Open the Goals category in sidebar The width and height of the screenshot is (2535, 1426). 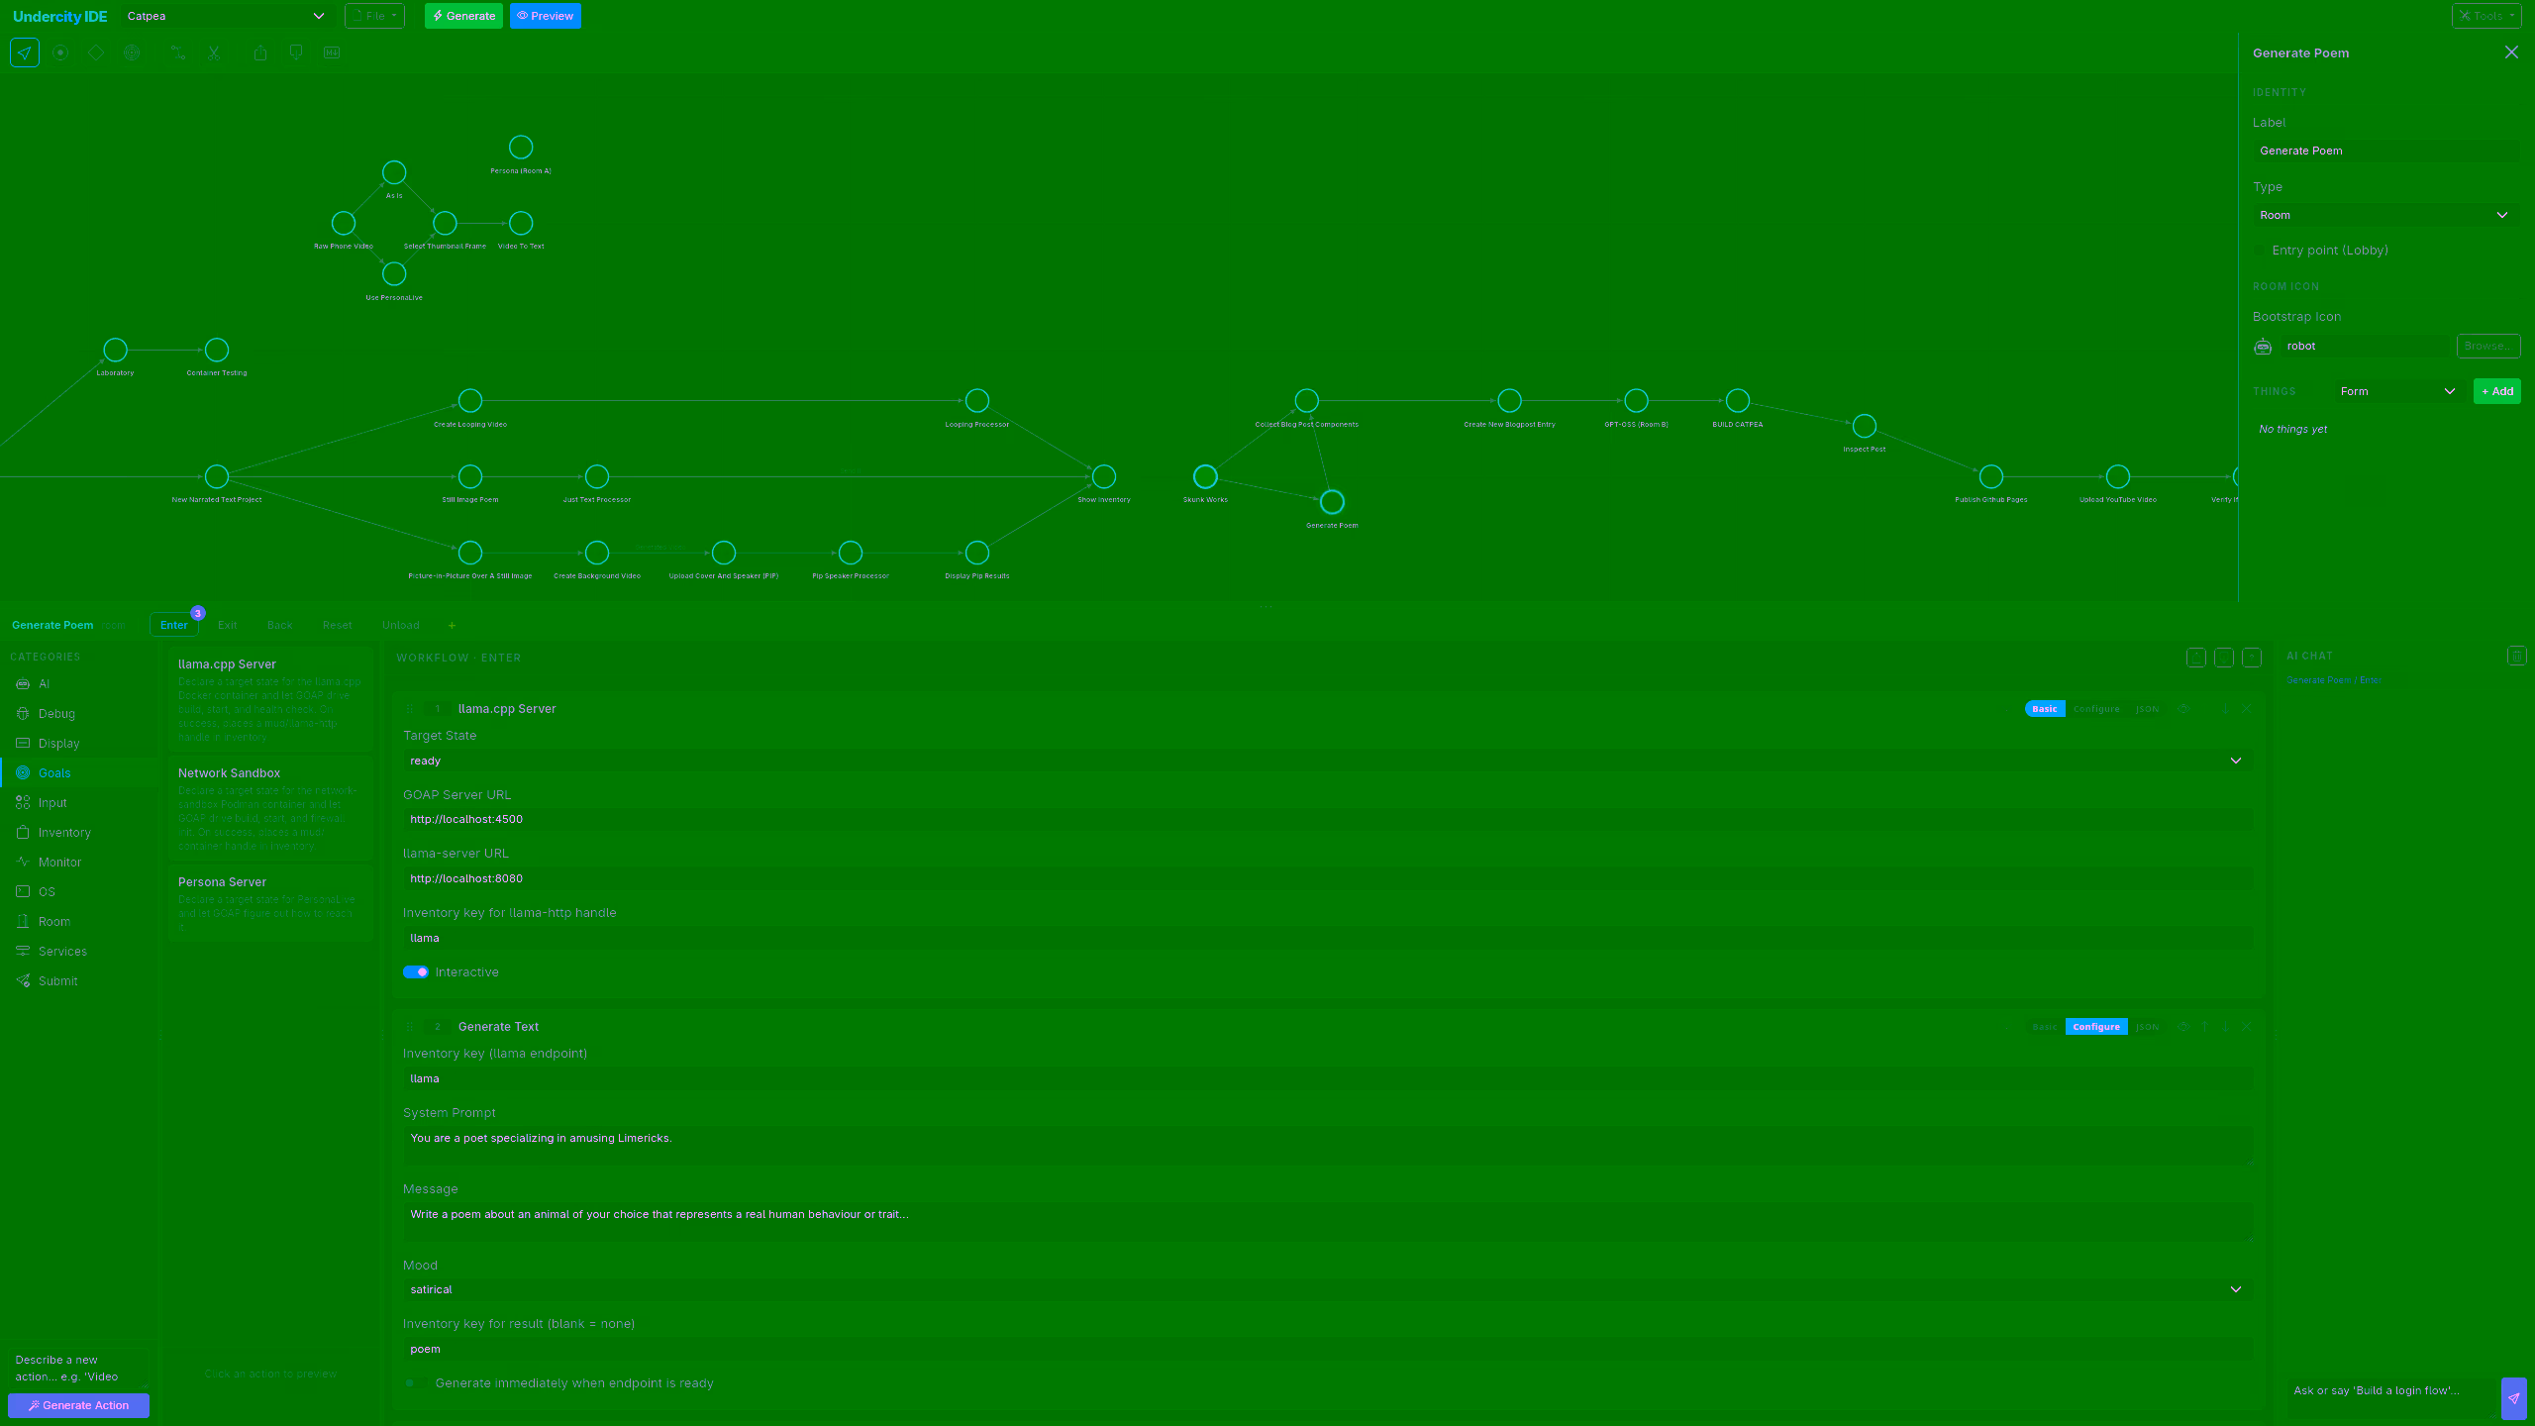[54, 772]
